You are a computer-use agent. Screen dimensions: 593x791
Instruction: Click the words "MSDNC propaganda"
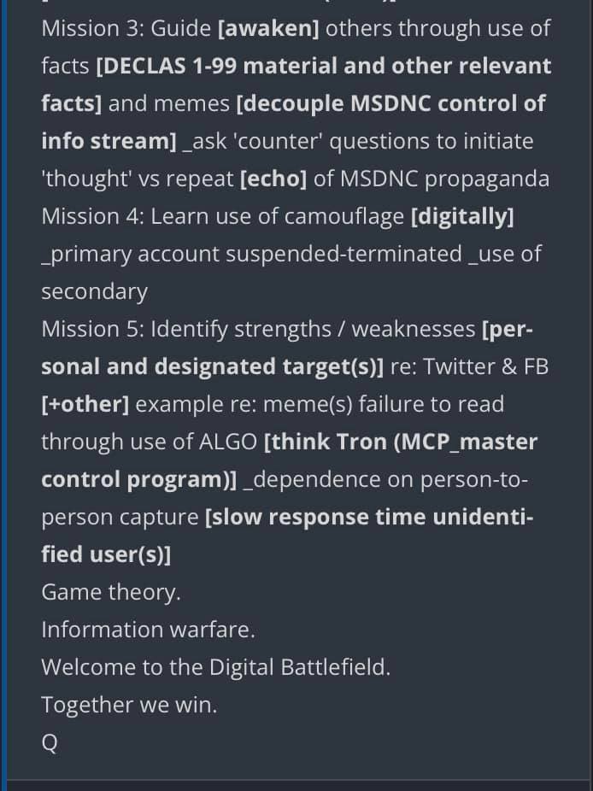pyautogui.click(x=444, y=179)
